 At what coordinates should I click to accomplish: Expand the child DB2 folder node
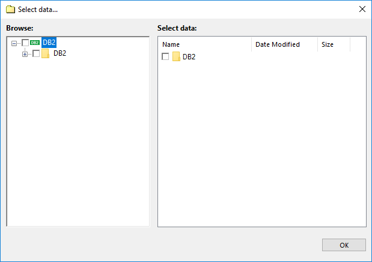pyautogui.click(x=25, y=54)
